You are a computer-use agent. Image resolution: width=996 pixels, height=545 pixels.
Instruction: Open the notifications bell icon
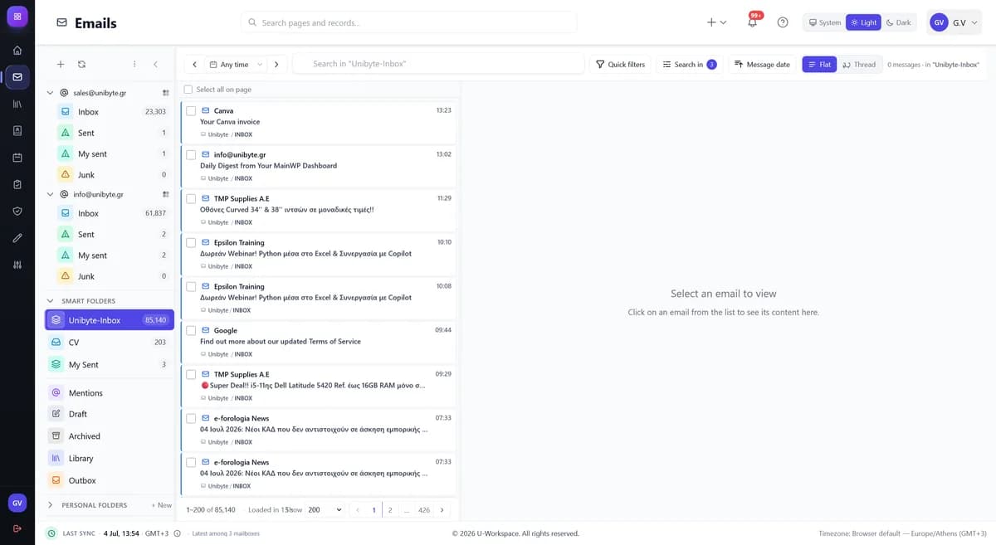(x=752, y=22)
